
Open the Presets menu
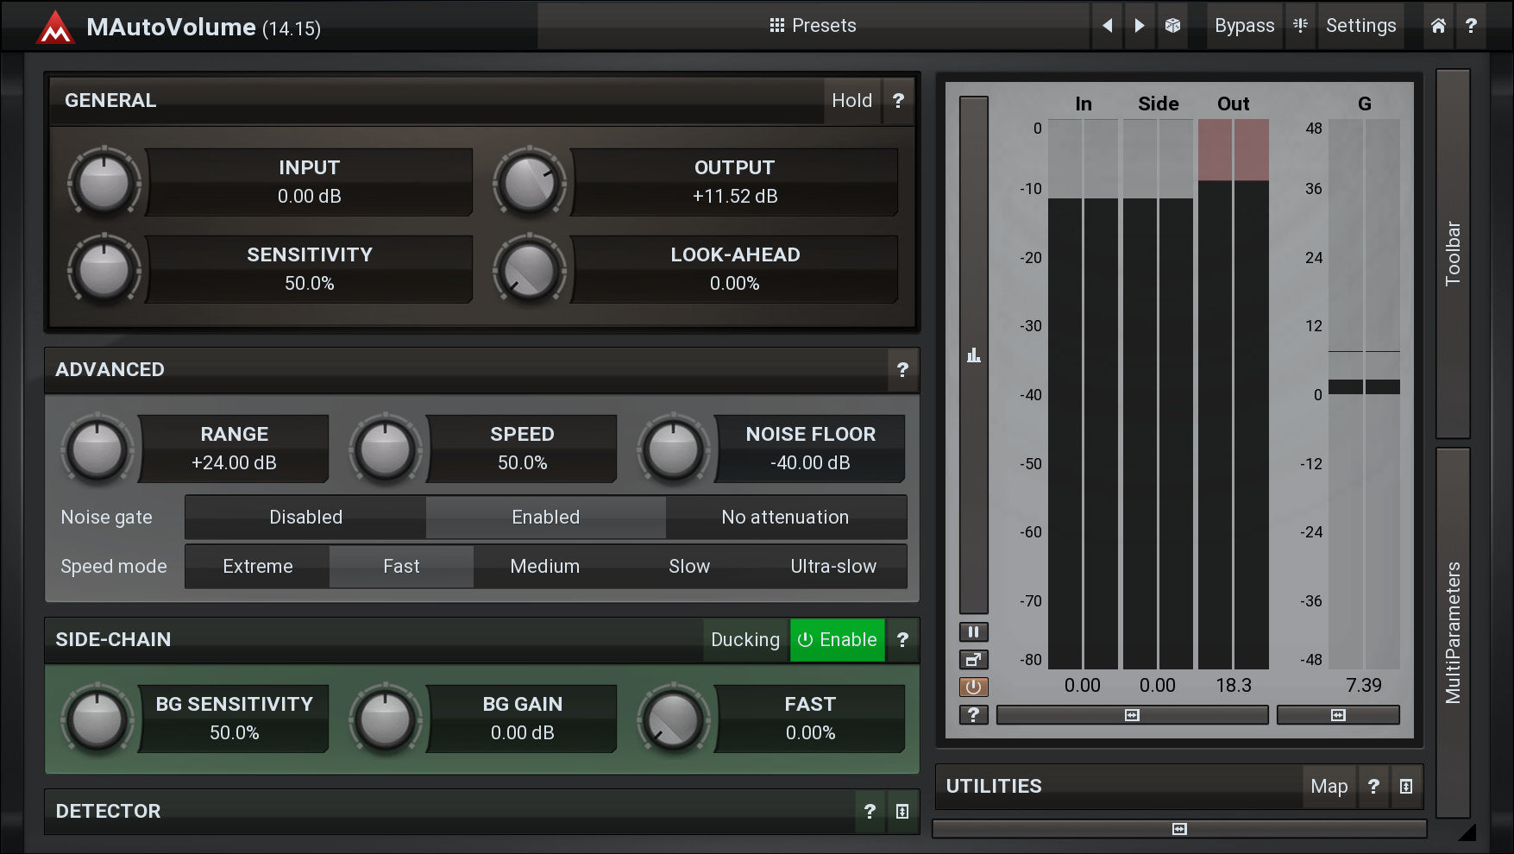point(813,26)
